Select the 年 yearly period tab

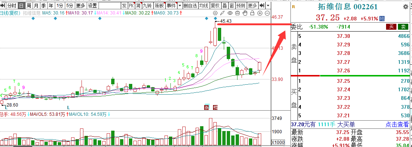tap(51, 6)
